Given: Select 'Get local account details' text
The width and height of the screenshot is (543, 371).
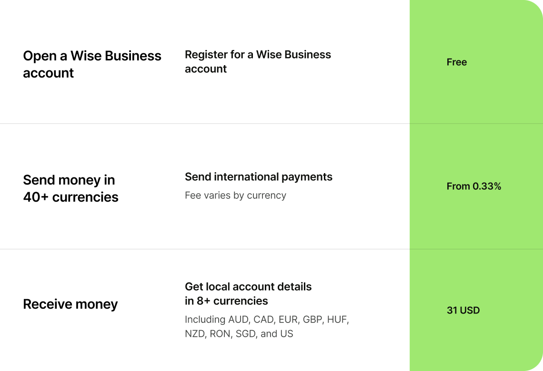Looking at the screenshot, I should (248, 287).
